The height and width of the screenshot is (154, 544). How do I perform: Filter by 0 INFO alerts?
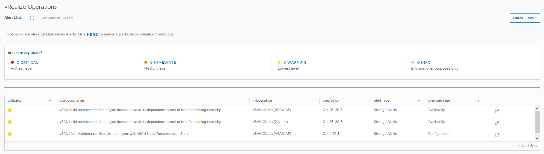[x=424, y=62]
